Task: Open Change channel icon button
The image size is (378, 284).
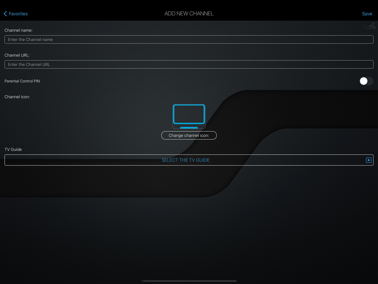Action: click(189, 135)
